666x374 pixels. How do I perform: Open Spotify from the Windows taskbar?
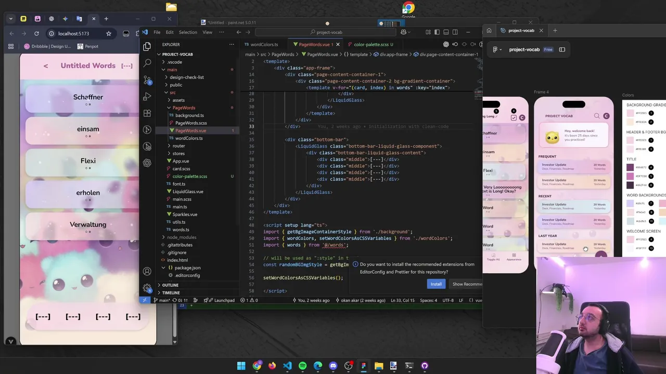(302, 366)
